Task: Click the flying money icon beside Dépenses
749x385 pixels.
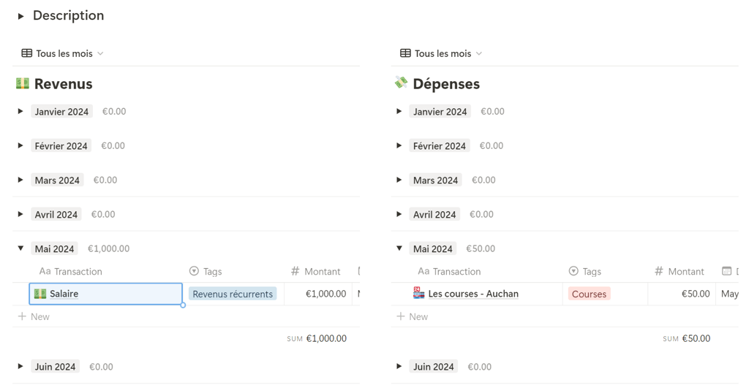Action: 401,83
